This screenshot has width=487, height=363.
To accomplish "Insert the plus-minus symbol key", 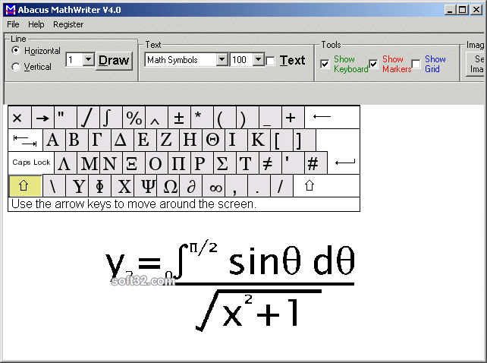I will tap(179, 117).
